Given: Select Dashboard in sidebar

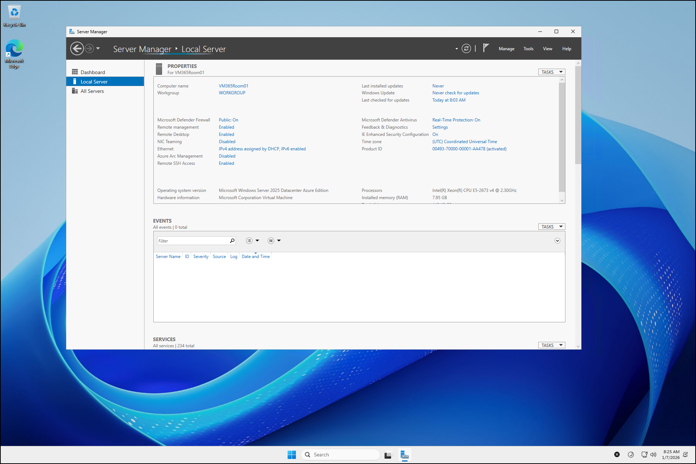Looking at the screenshot, I should pyautogui.click(x=93, y=72).
